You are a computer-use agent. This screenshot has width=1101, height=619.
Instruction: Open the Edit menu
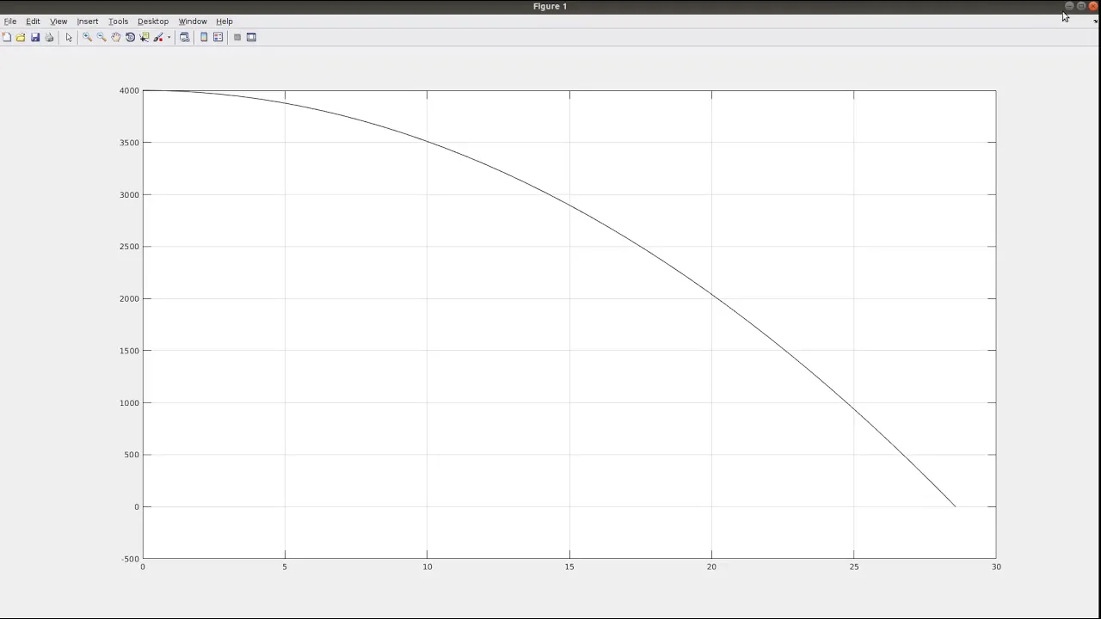33,21
